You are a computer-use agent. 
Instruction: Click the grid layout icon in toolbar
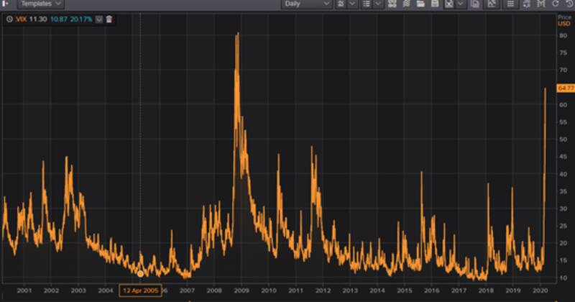pyautogui.click(x=392, y=4)
